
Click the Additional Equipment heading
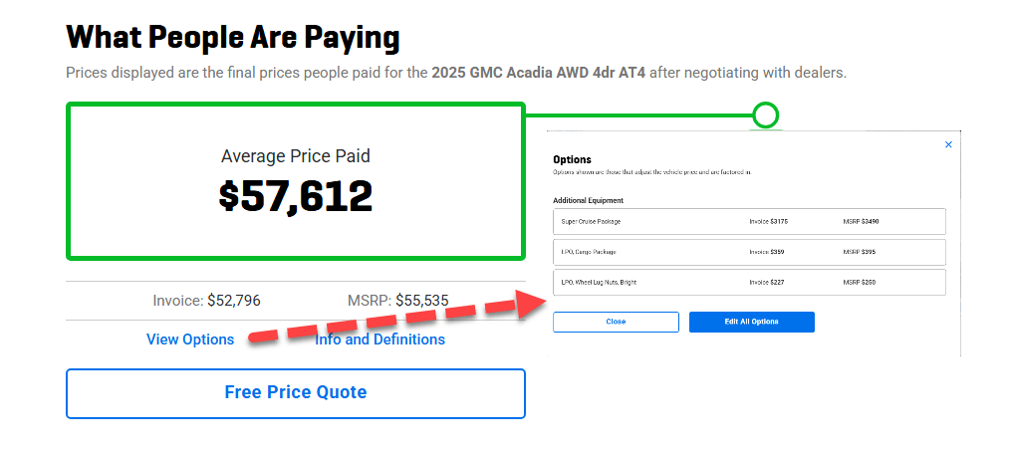(588, 200)
